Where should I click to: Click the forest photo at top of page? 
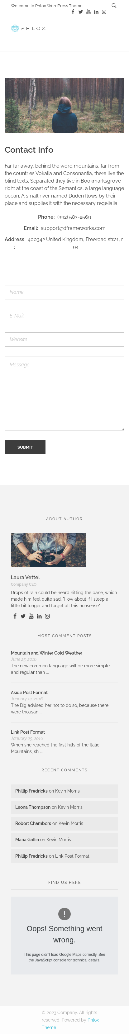pyautogui.click(x=64, y=105)
